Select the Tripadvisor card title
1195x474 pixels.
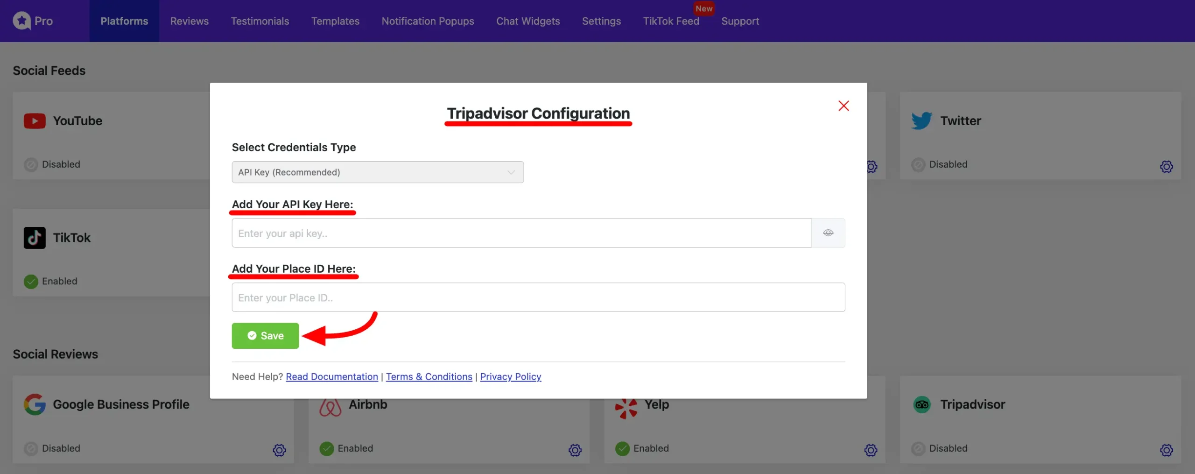972,404
